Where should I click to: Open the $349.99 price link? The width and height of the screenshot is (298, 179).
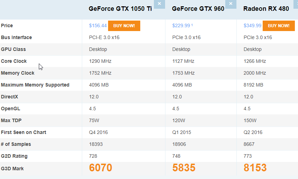(x=253, y=25)
